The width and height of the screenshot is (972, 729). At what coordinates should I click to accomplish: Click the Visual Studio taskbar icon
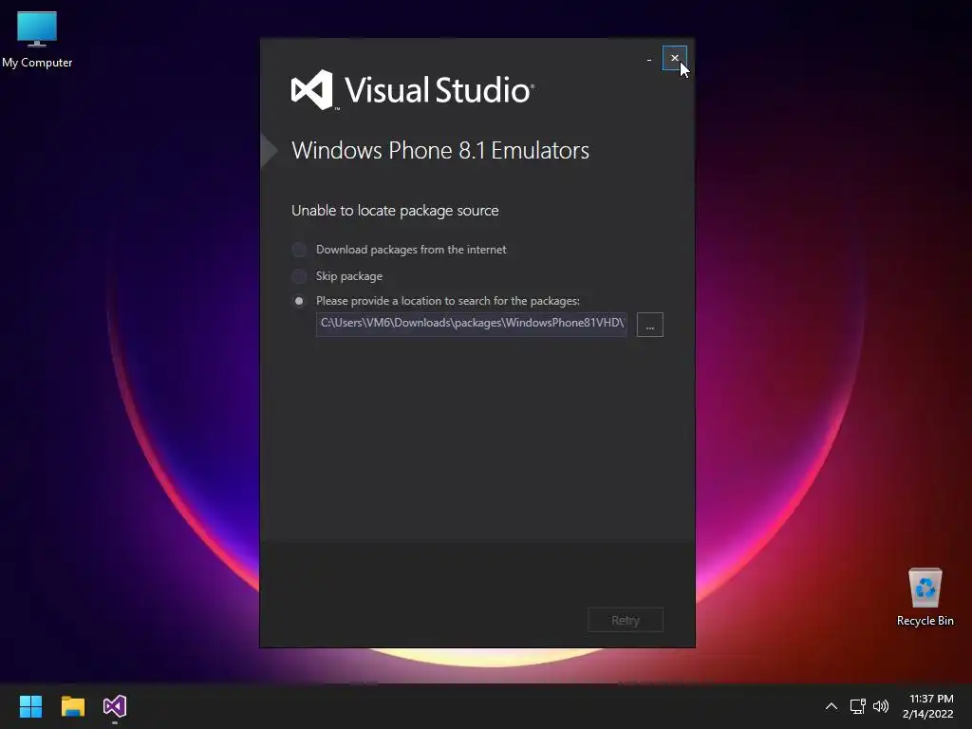(115, 706)
